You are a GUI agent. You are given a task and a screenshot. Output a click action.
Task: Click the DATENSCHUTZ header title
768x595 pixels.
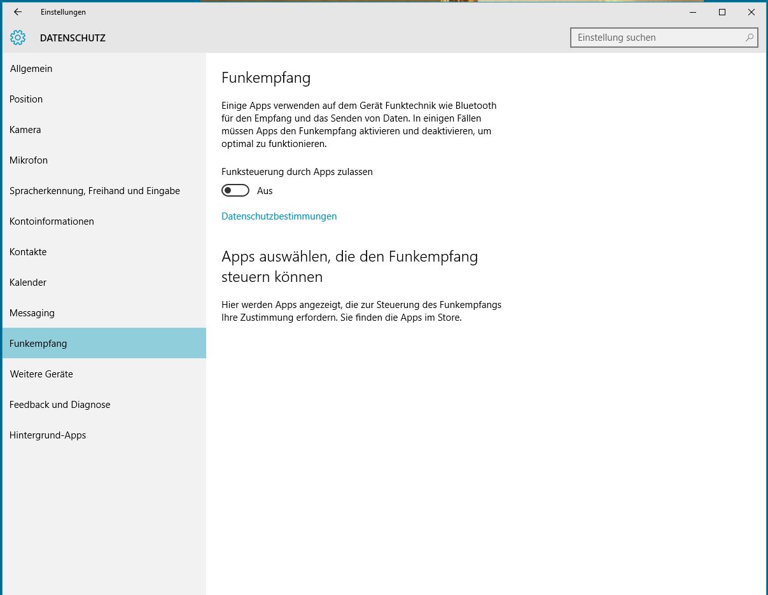pos(73,38)
